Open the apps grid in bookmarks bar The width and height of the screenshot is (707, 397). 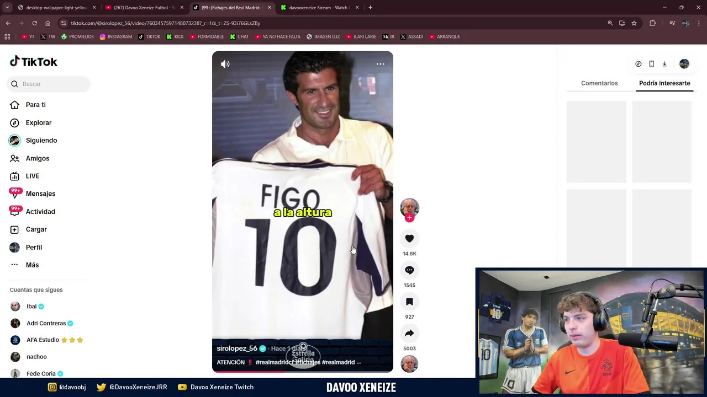click(7, 37)
